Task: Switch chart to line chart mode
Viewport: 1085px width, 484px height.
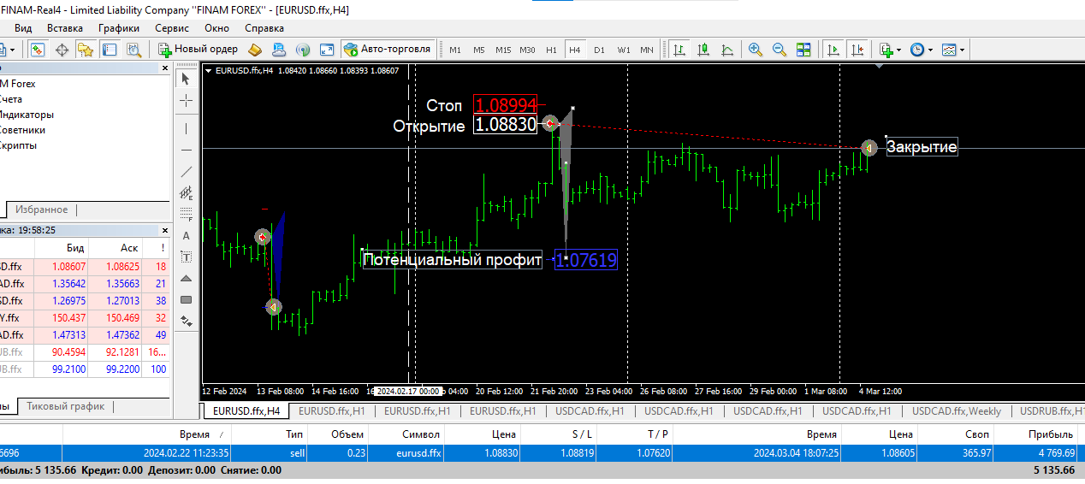Action: [x=727, y=50]
